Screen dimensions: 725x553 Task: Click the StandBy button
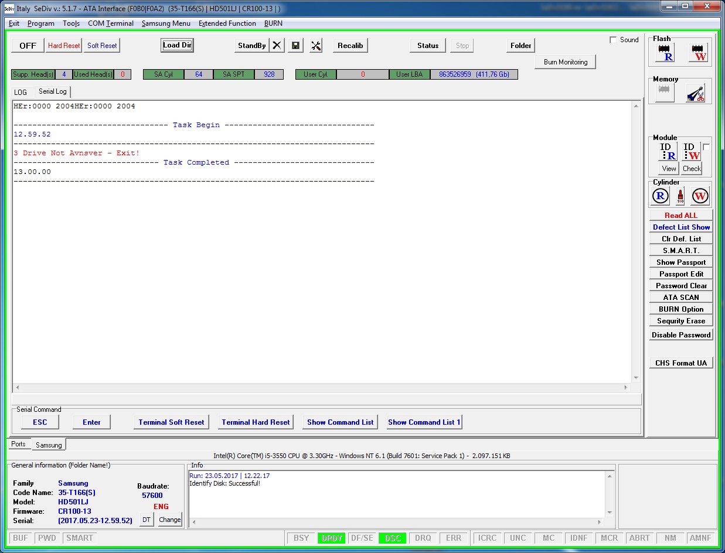(x=251, y=46)
